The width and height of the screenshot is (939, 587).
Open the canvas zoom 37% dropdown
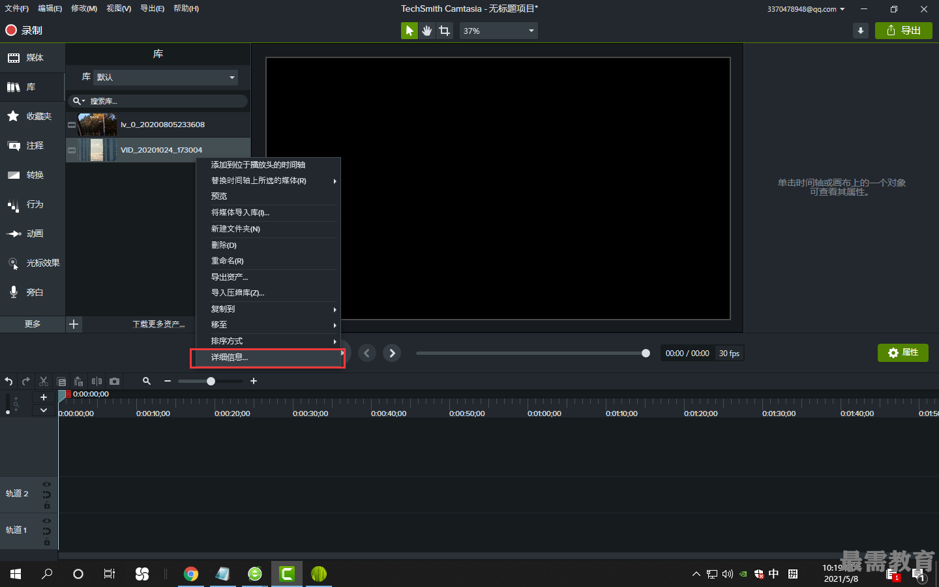(x=499, y=31)
